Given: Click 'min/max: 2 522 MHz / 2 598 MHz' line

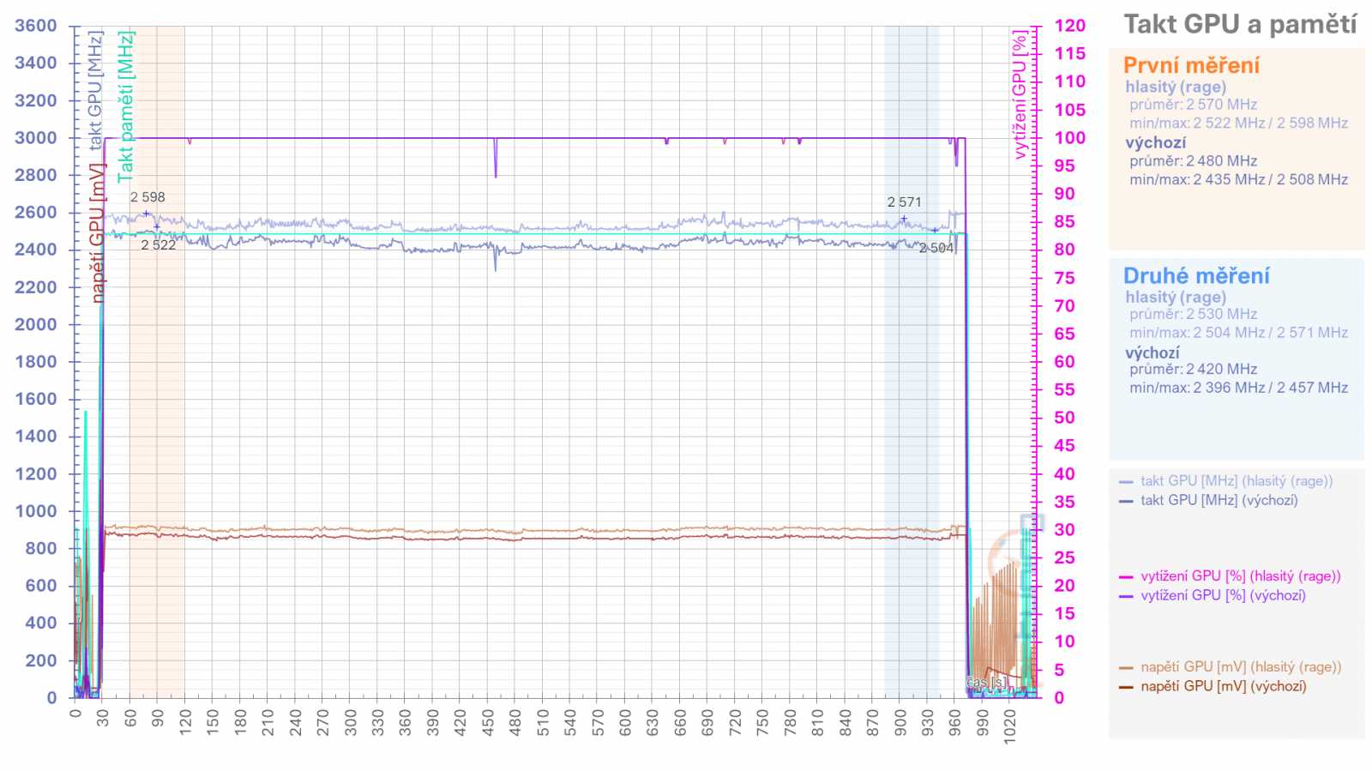Looking at the screenshot, I should point(1238,123).
